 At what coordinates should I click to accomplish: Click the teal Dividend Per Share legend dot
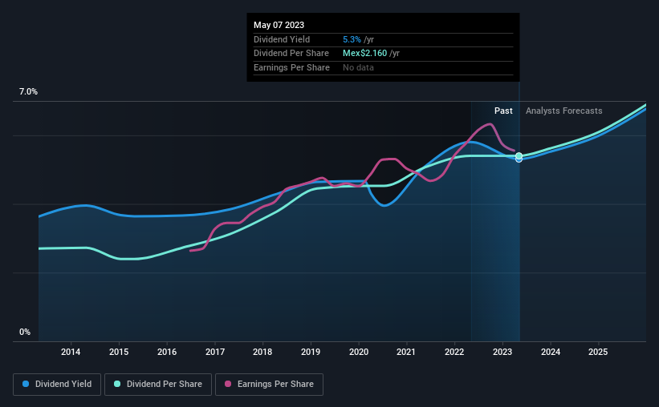coord(117,384)
